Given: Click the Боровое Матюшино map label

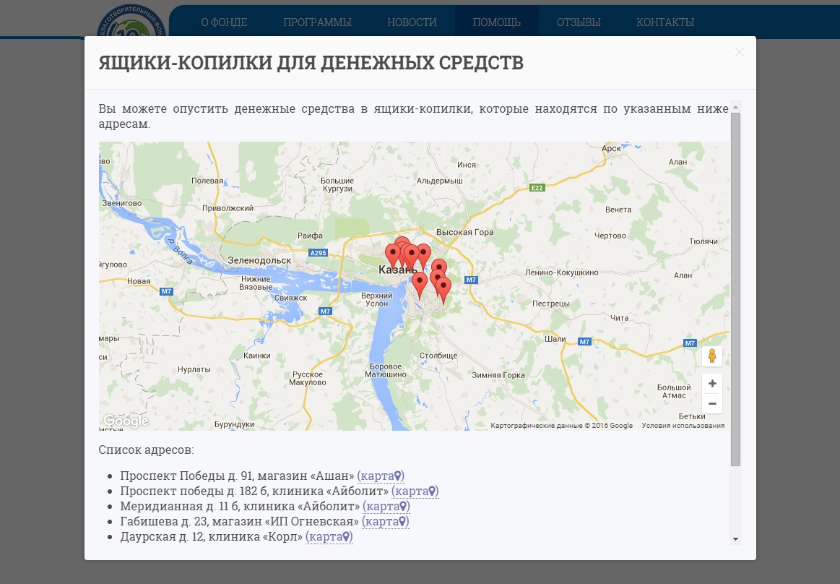Looking at the screenshot, I should (x=386, y=371).
